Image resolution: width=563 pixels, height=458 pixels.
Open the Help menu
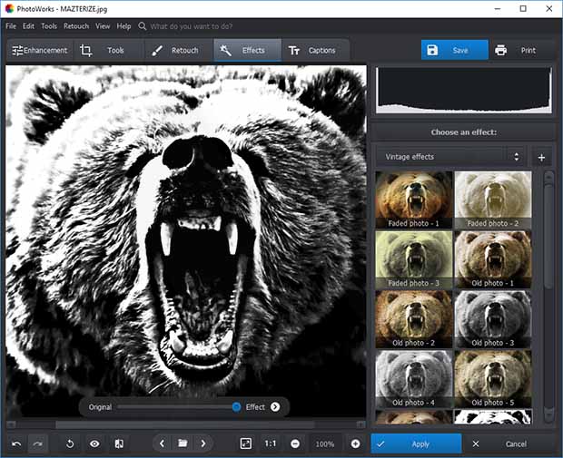tap(123, 26)
